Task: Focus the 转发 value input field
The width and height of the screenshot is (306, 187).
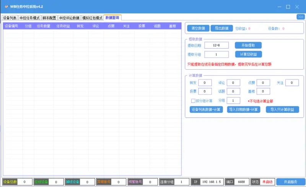Action: [x=205, y=83]
